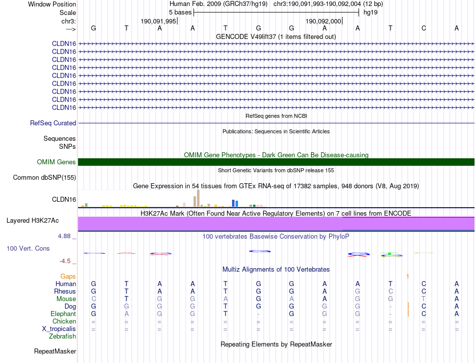Click the gray A base in Elephant row
The height and width of the screenshot is (363, 475).
point(126,314)
